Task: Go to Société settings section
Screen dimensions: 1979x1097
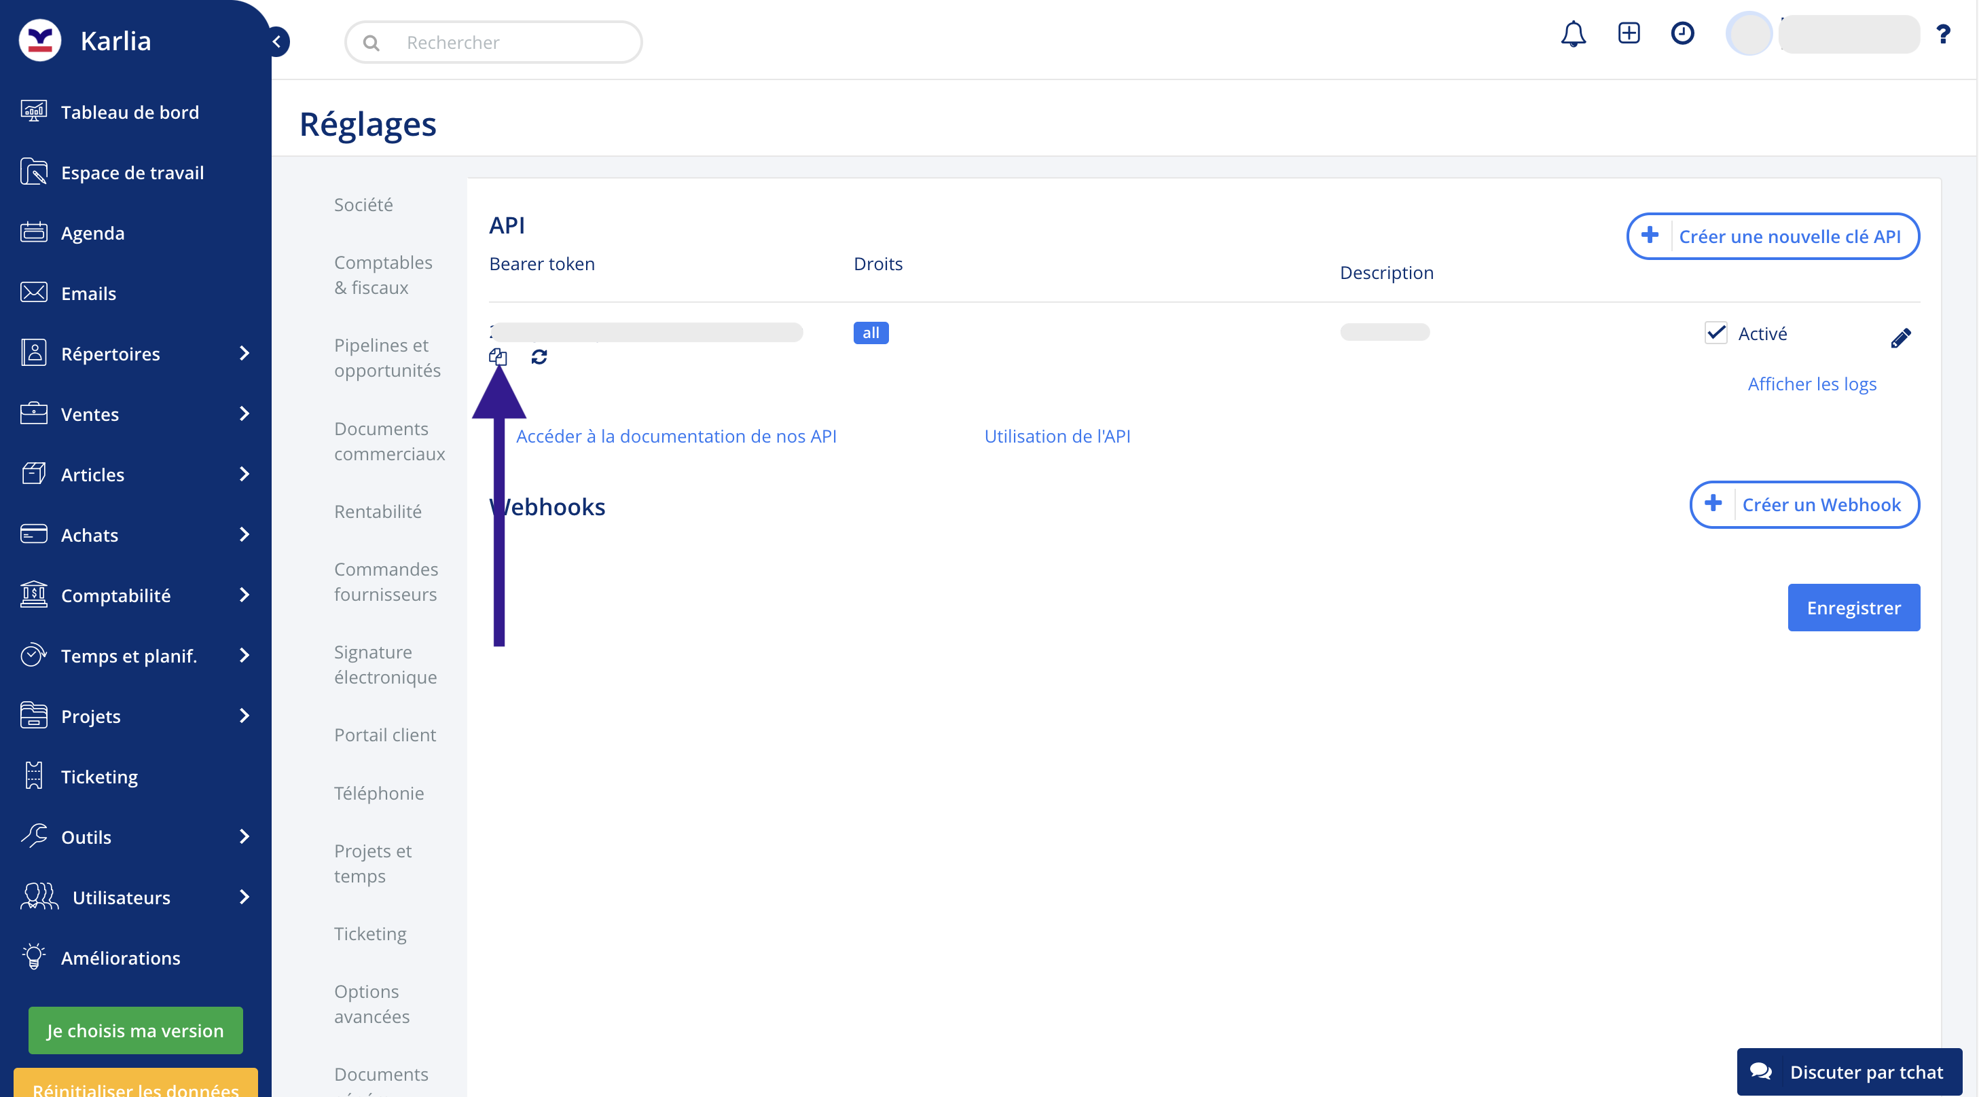Action: [x=363, y=204]
